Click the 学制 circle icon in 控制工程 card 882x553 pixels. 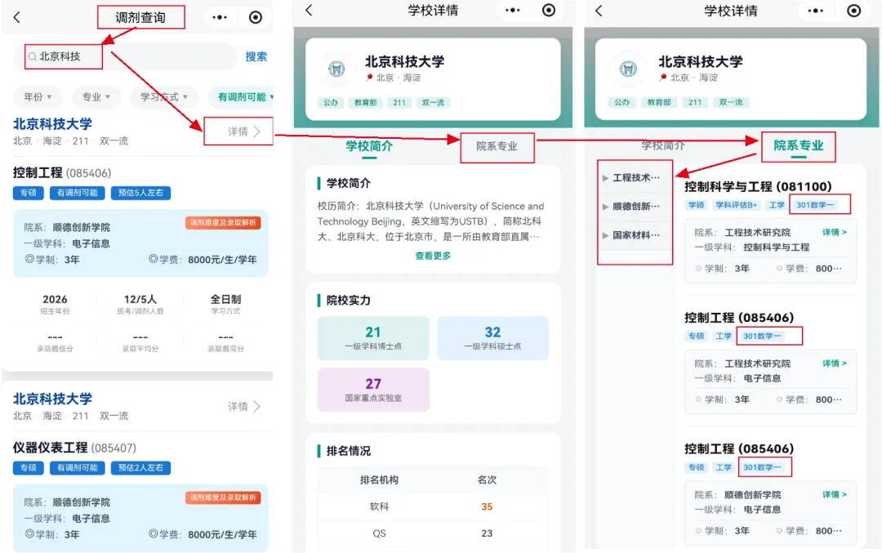point(29,259)
